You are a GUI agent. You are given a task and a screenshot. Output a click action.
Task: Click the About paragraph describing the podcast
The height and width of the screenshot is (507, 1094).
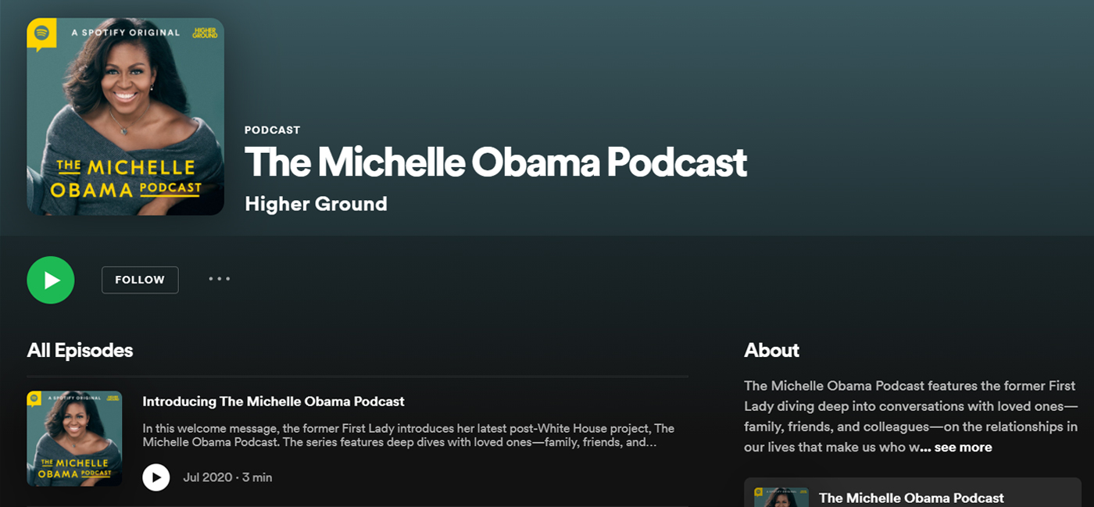[x=911, y=416]
